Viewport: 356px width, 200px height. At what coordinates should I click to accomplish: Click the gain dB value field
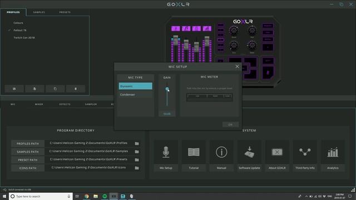pyautogui.click(x=167, y=114)
